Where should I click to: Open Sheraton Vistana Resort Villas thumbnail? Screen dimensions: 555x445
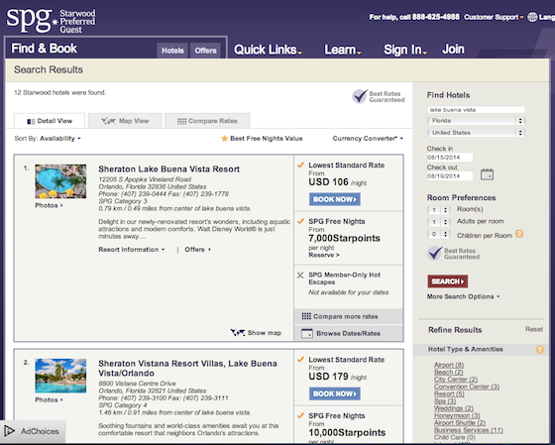tap(60, 376)
